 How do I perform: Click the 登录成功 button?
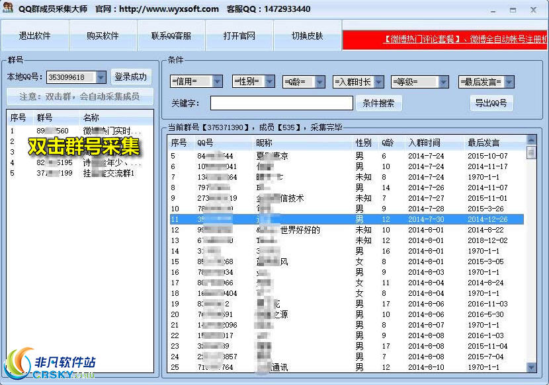[131, 77]
